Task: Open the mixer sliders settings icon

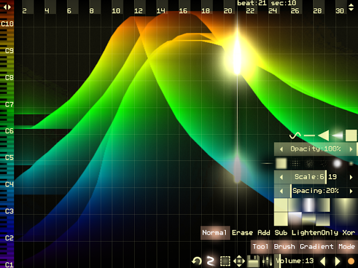Action: point(267,261)
